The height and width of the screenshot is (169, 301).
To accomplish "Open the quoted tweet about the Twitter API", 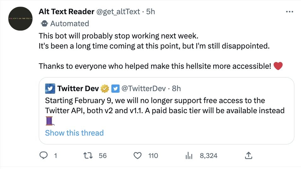I will coord(164,106).
